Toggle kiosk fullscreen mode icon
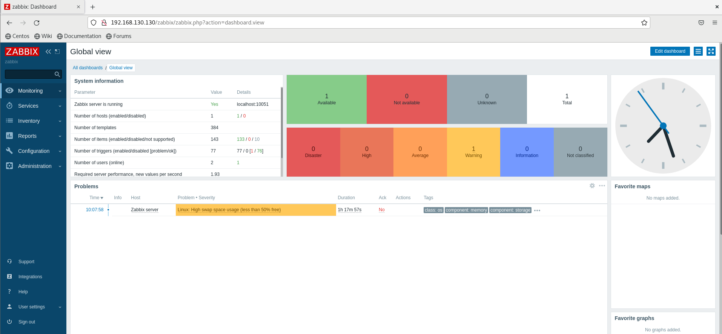Image resolution: width=722 pixels, height=334 pixels. coord(711,51)
